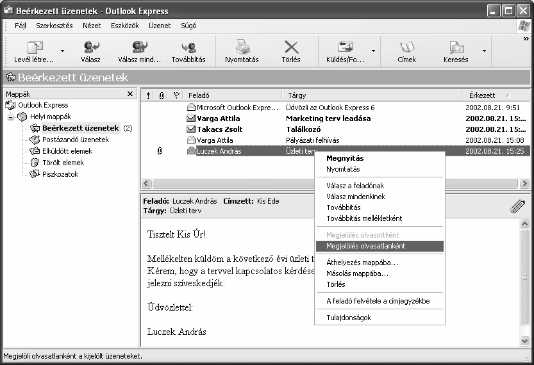Open Tulajdonságok from context menu
Screen dimensions: 534x365
point(380,318)
